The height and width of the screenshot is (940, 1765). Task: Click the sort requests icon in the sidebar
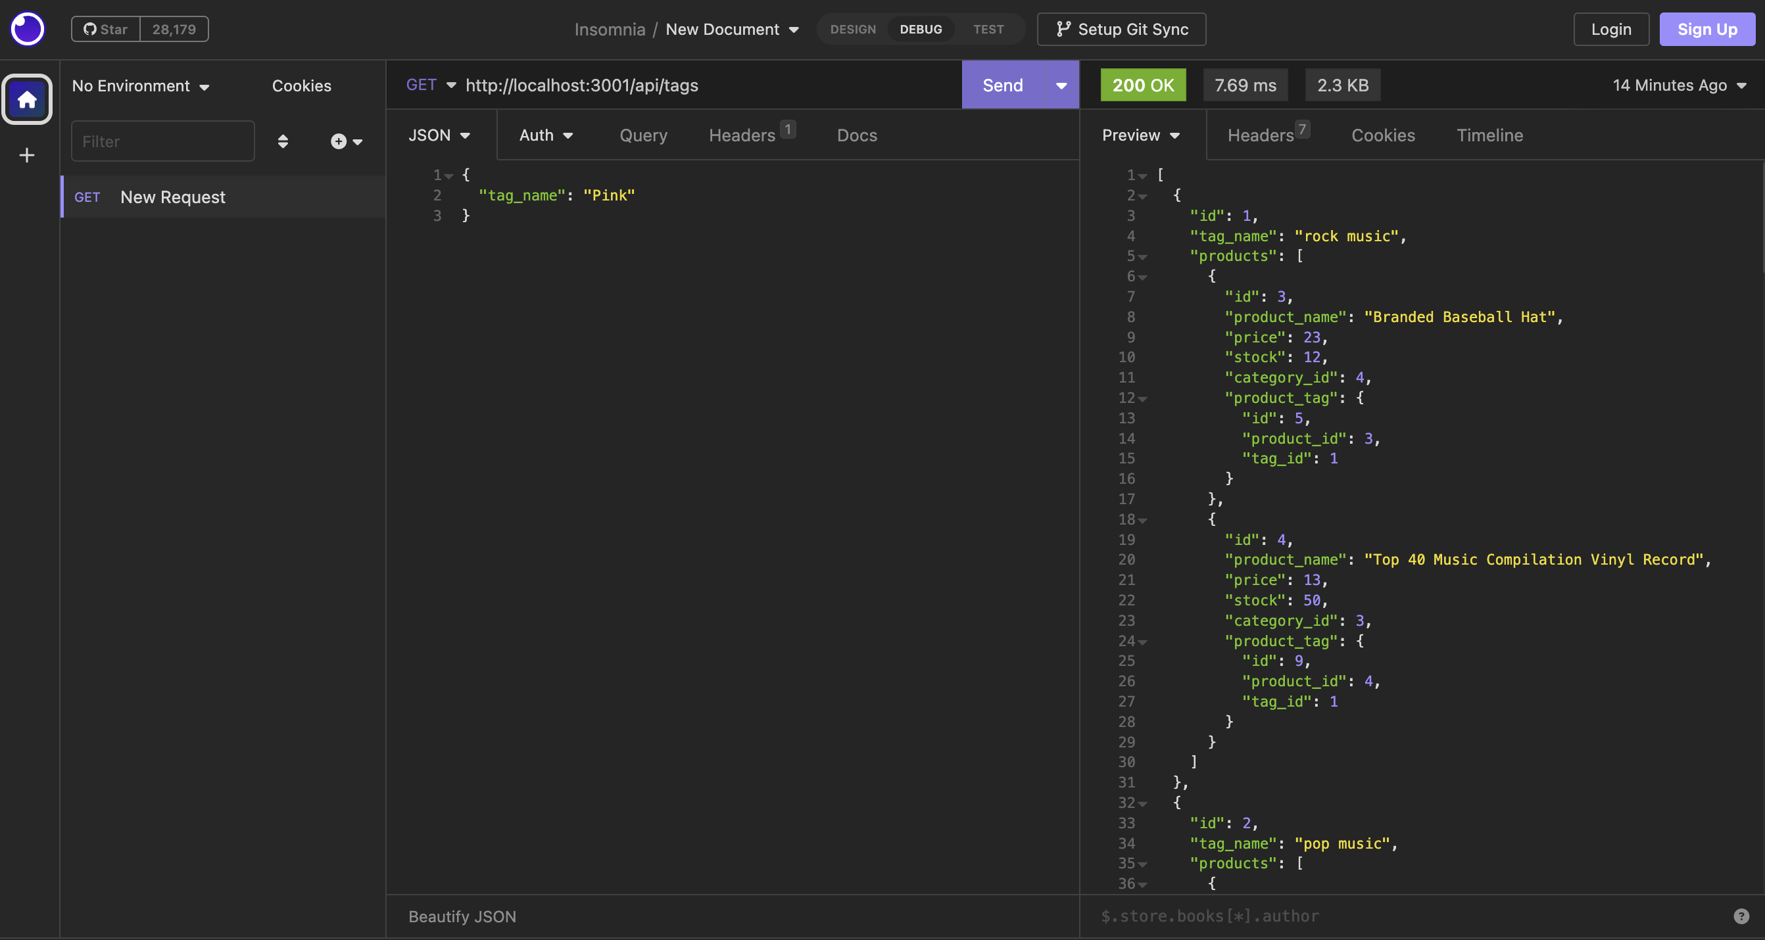tap(283, 141)
